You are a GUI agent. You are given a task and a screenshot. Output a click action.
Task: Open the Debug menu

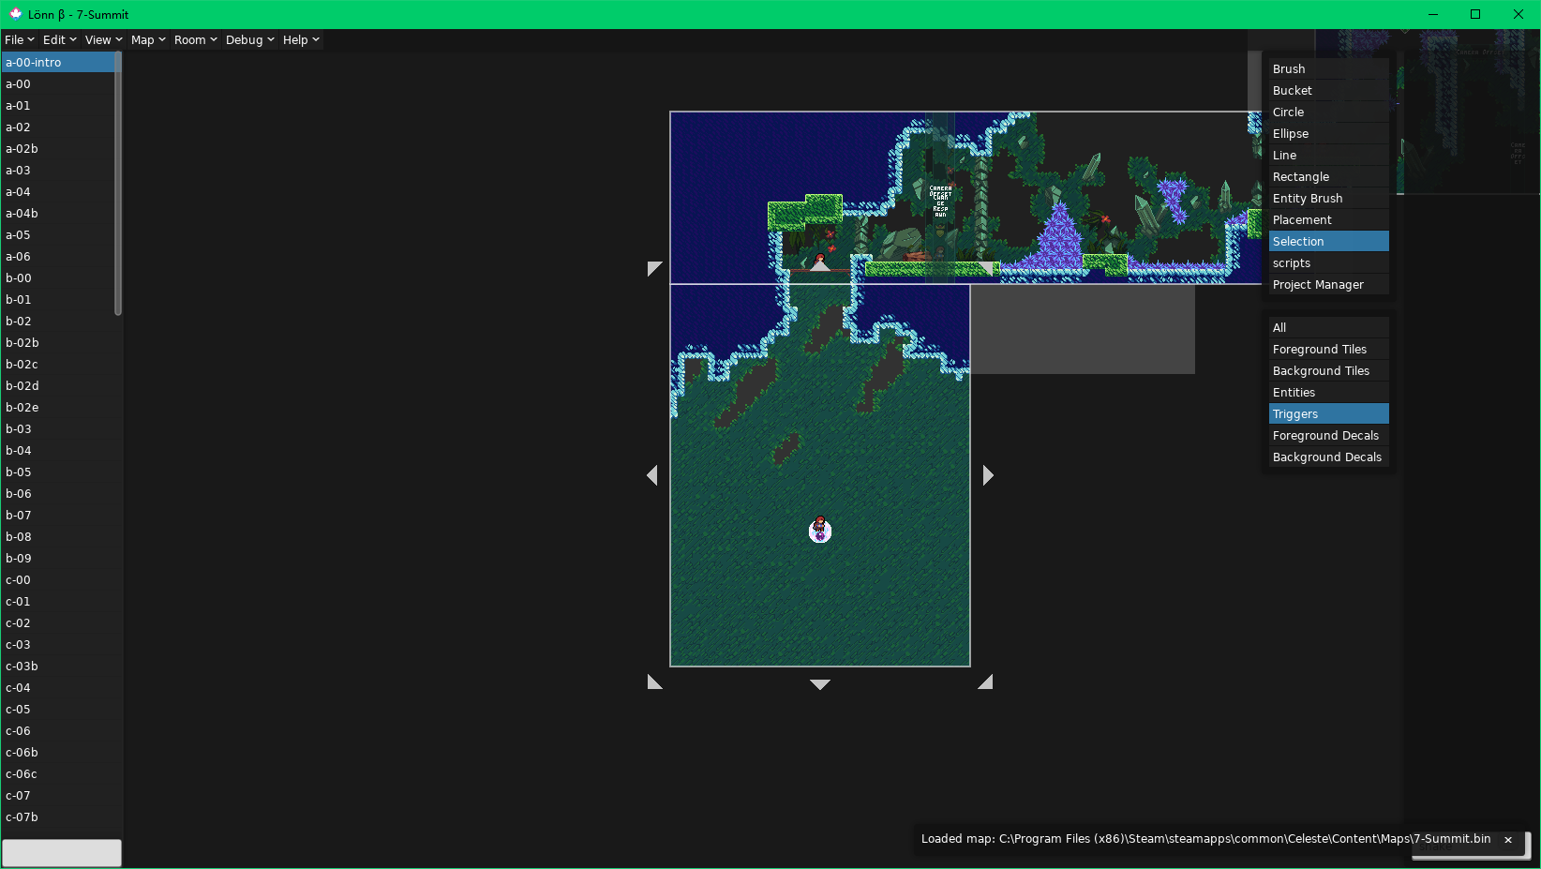249,40
